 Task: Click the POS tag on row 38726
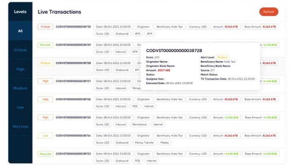coord(135,106)
